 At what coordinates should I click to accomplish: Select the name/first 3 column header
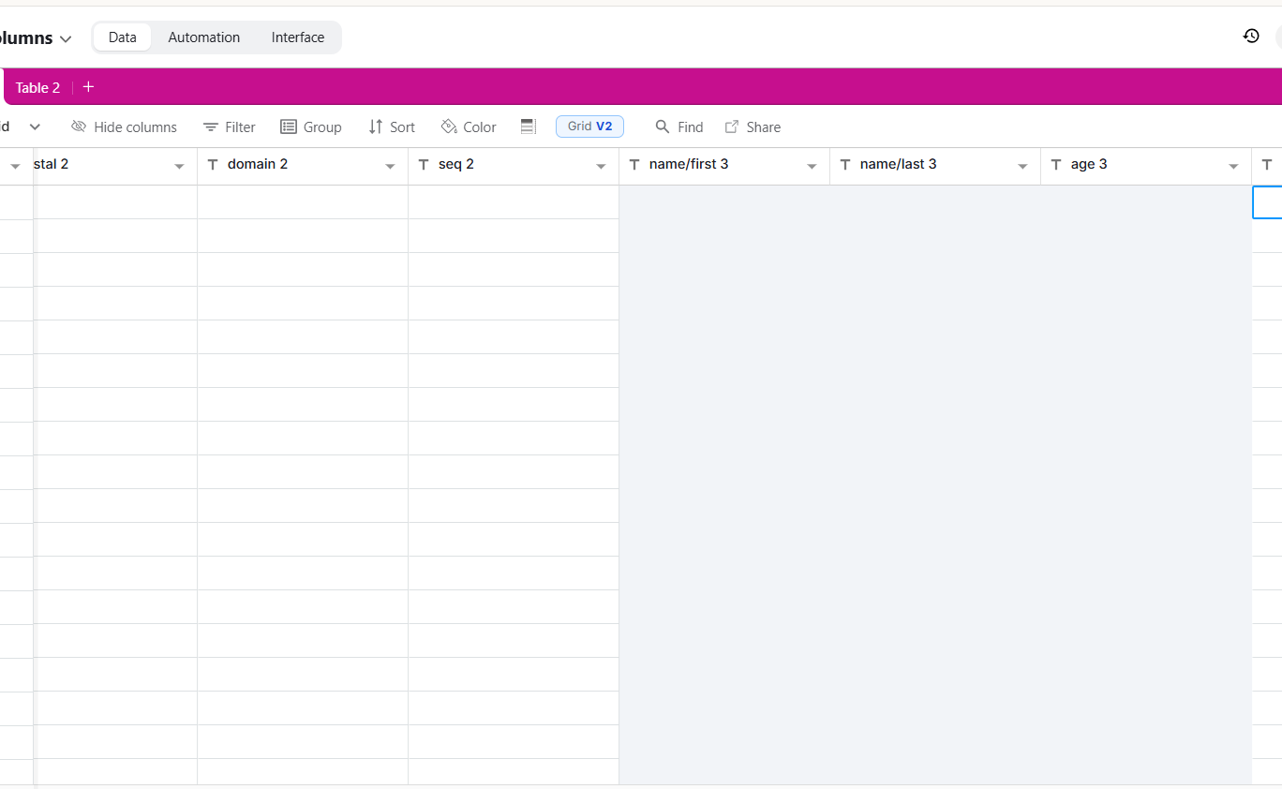pyautogui.click(x=724, y=166)
